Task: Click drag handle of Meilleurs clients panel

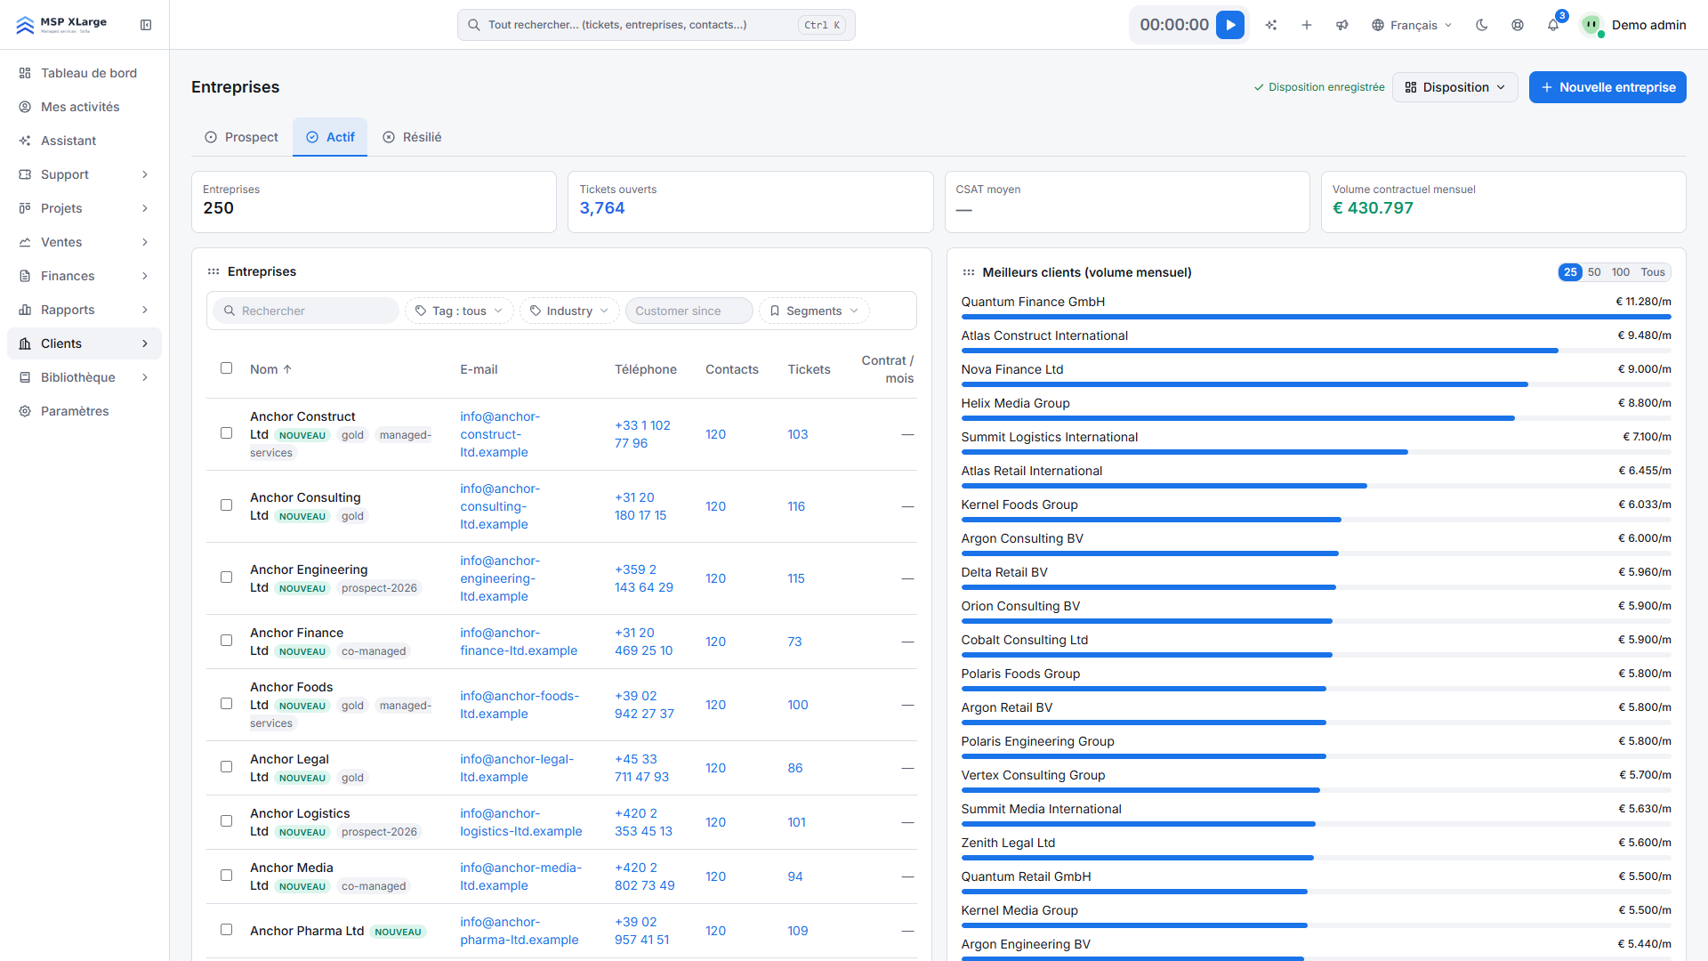Action: 969,272
